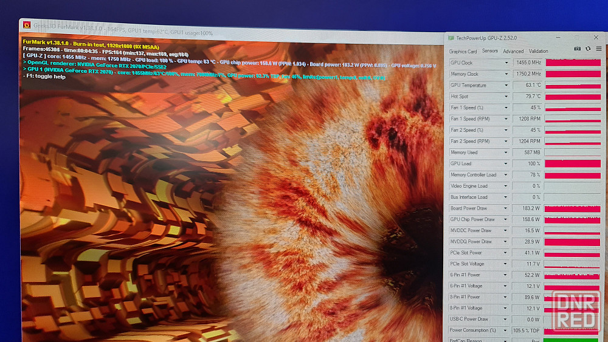Expand the Memory Used sensor dropdown

pos(506,152)
